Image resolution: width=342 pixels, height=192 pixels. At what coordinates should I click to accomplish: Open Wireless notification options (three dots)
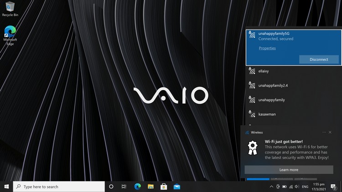[x=324, y=132]
